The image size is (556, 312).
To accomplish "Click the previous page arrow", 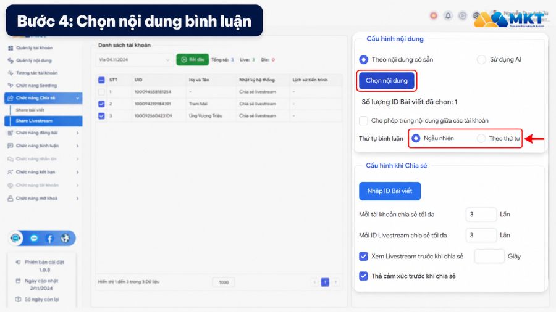I will click(314, 282).
